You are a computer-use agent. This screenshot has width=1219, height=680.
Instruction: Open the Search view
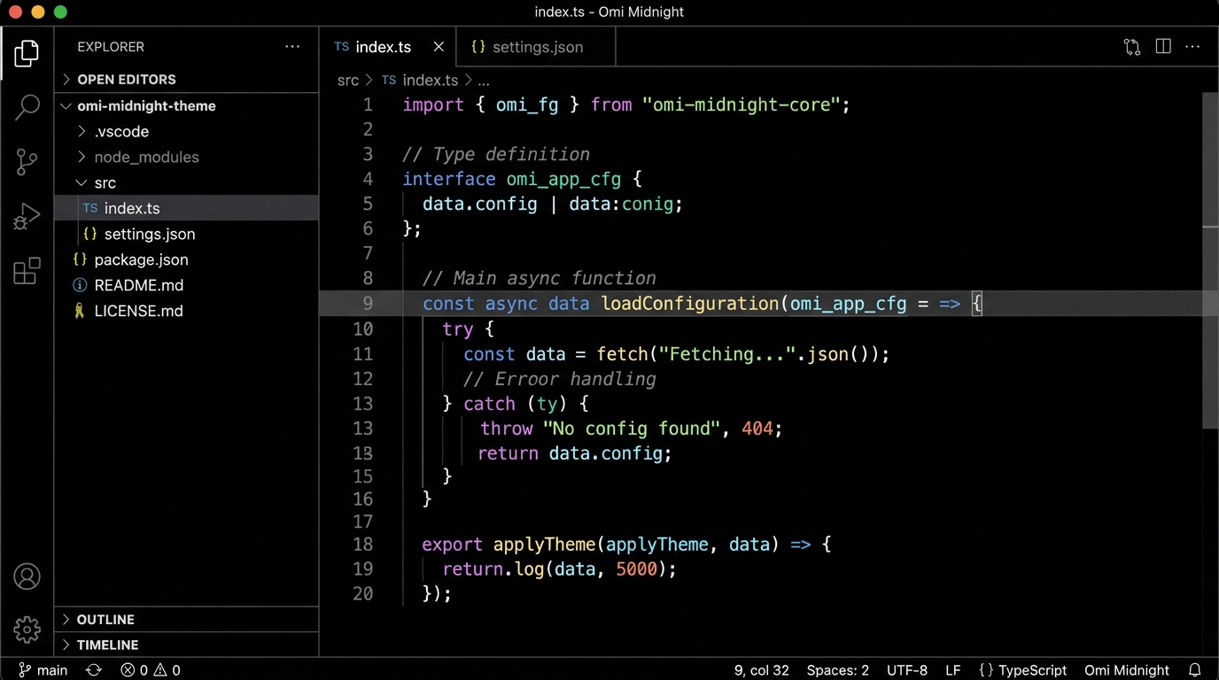pos(27,108)
